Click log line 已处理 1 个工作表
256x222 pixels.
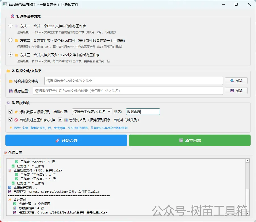(31, 166)
